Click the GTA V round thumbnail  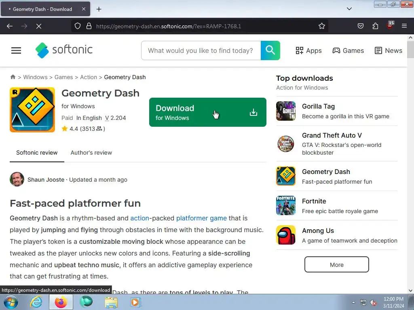point(286,144)
